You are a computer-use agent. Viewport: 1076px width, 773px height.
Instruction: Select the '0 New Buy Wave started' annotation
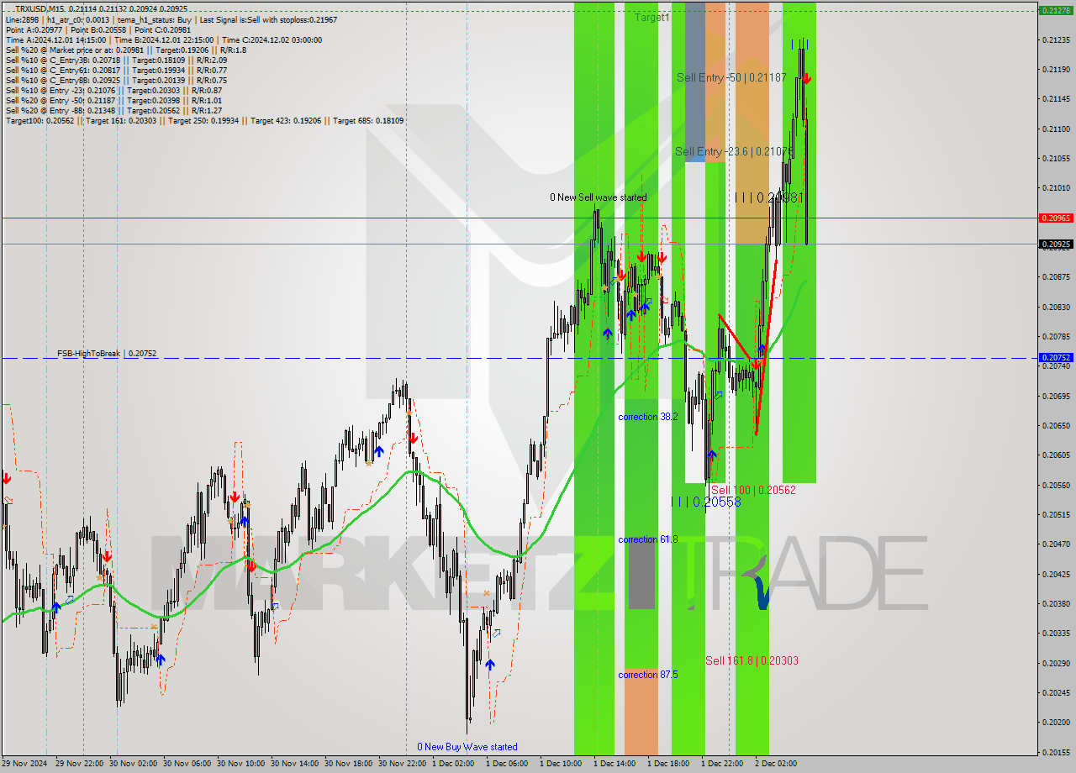click(x=467, y=747)
